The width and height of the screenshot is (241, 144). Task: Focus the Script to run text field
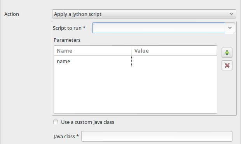[159, 28]
